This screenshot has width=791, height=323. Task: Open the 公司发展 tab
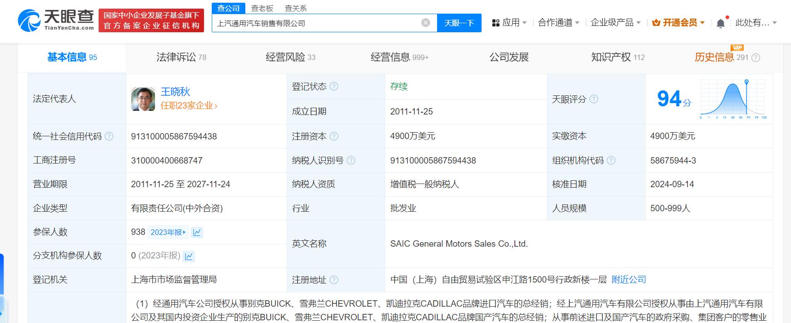509,57
